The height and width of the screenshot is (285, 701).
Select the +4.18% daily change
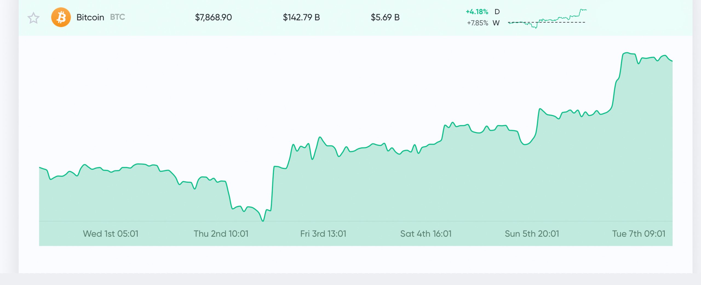pyautogui.click(x=477, y=12)
